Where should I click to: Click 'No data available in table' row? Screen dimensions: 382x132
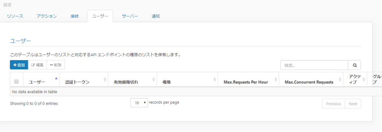(x=196, y=92)
